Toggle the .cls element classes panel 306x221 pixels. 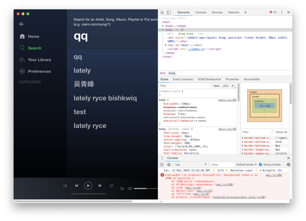click(x=225, y=86)
